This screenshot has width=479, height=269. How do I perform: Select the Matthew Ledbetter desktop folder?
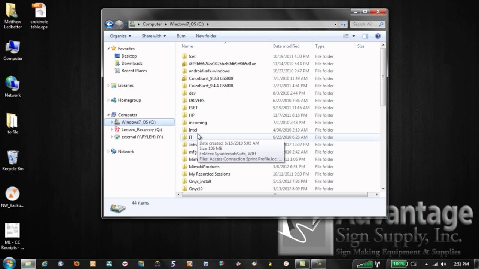13,16
